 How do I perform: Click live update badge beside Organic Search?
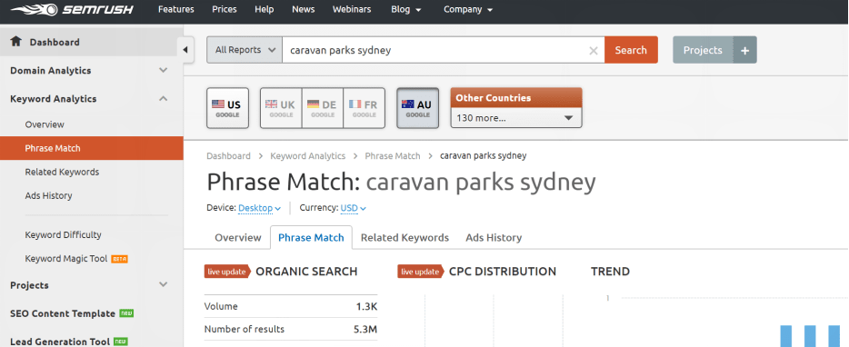227,272
